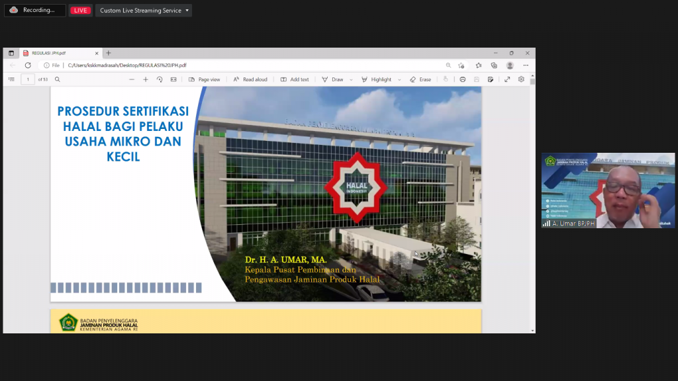Screen dimensions: 678x381
Task: Start Read aloud for the PDF
Action: [x=250, y=79]
